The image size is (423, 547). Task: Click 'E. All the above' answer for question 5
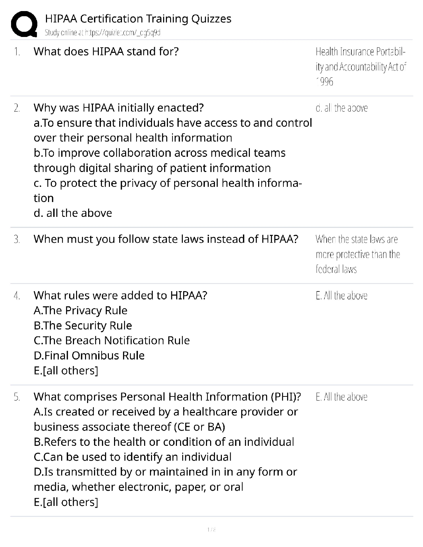[341, 397]
